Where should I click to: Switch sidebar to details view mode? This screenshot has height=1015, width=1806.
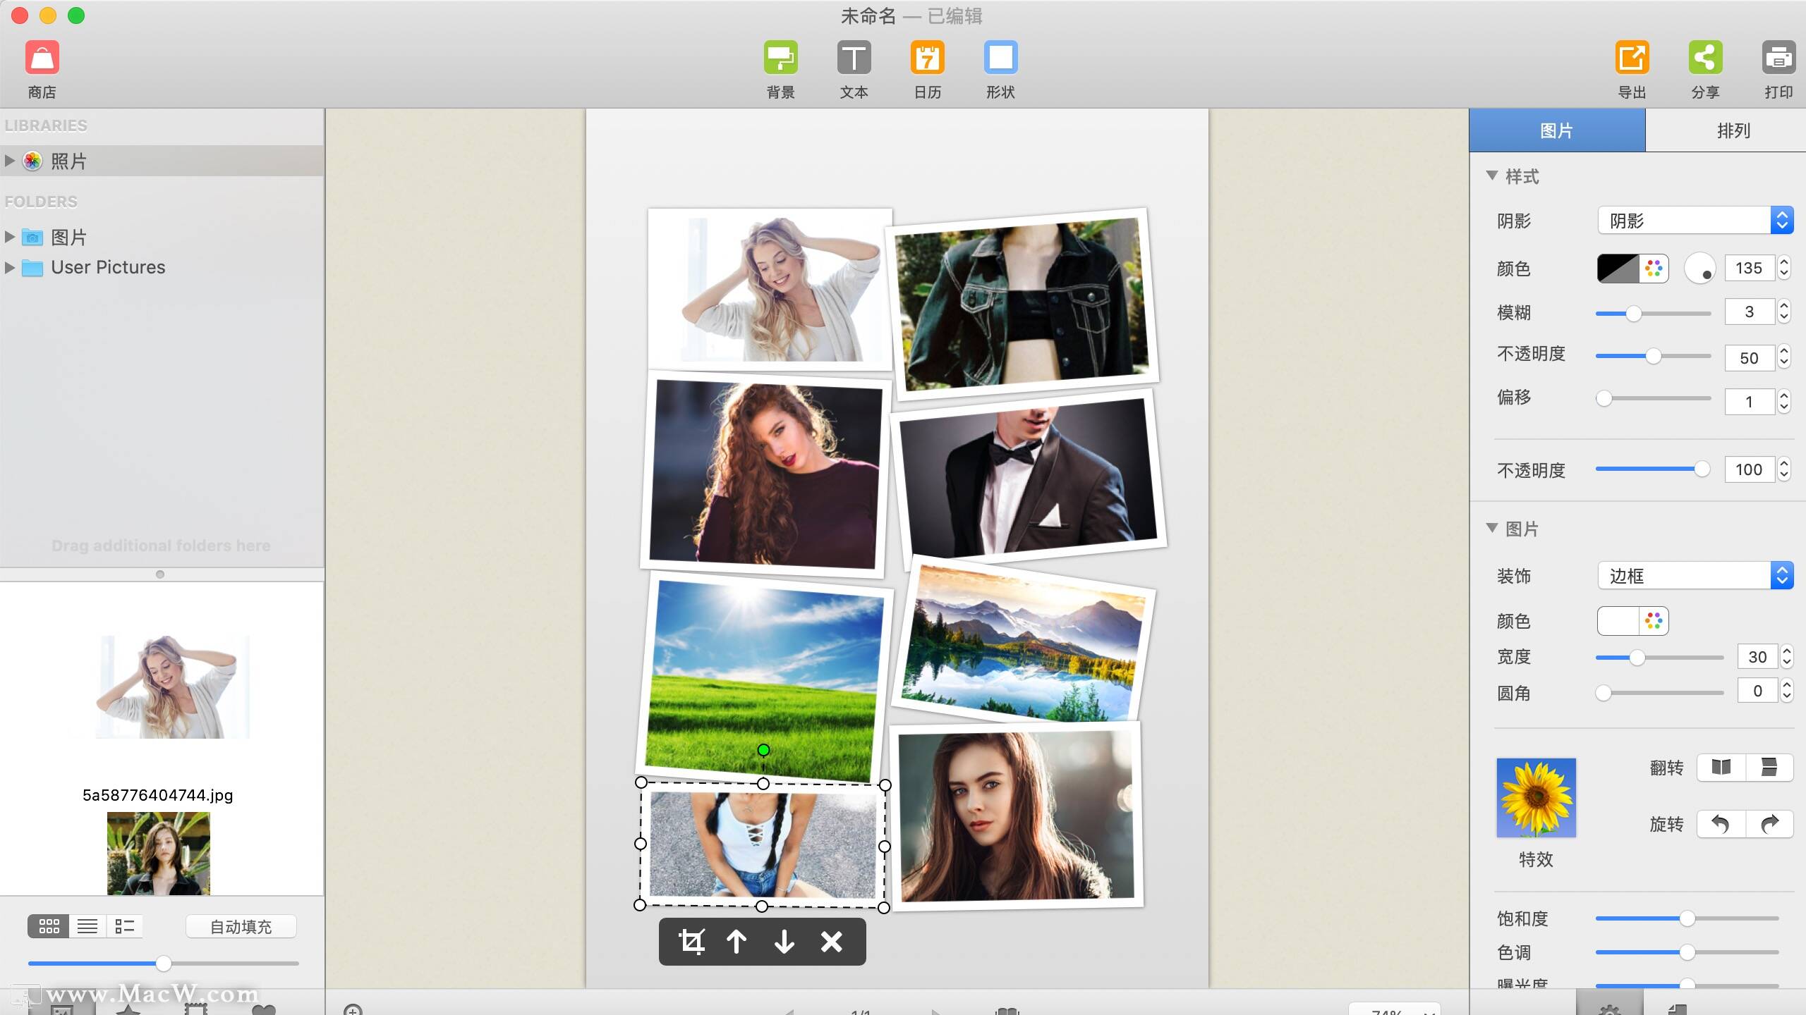(x=125, y=926)
